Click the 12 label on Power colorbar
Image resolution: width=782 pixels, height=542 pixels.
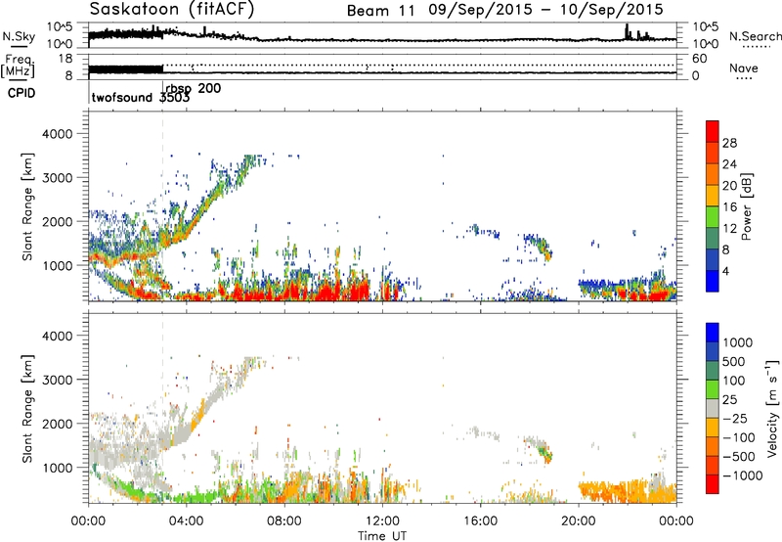click(x=729, y=229)
